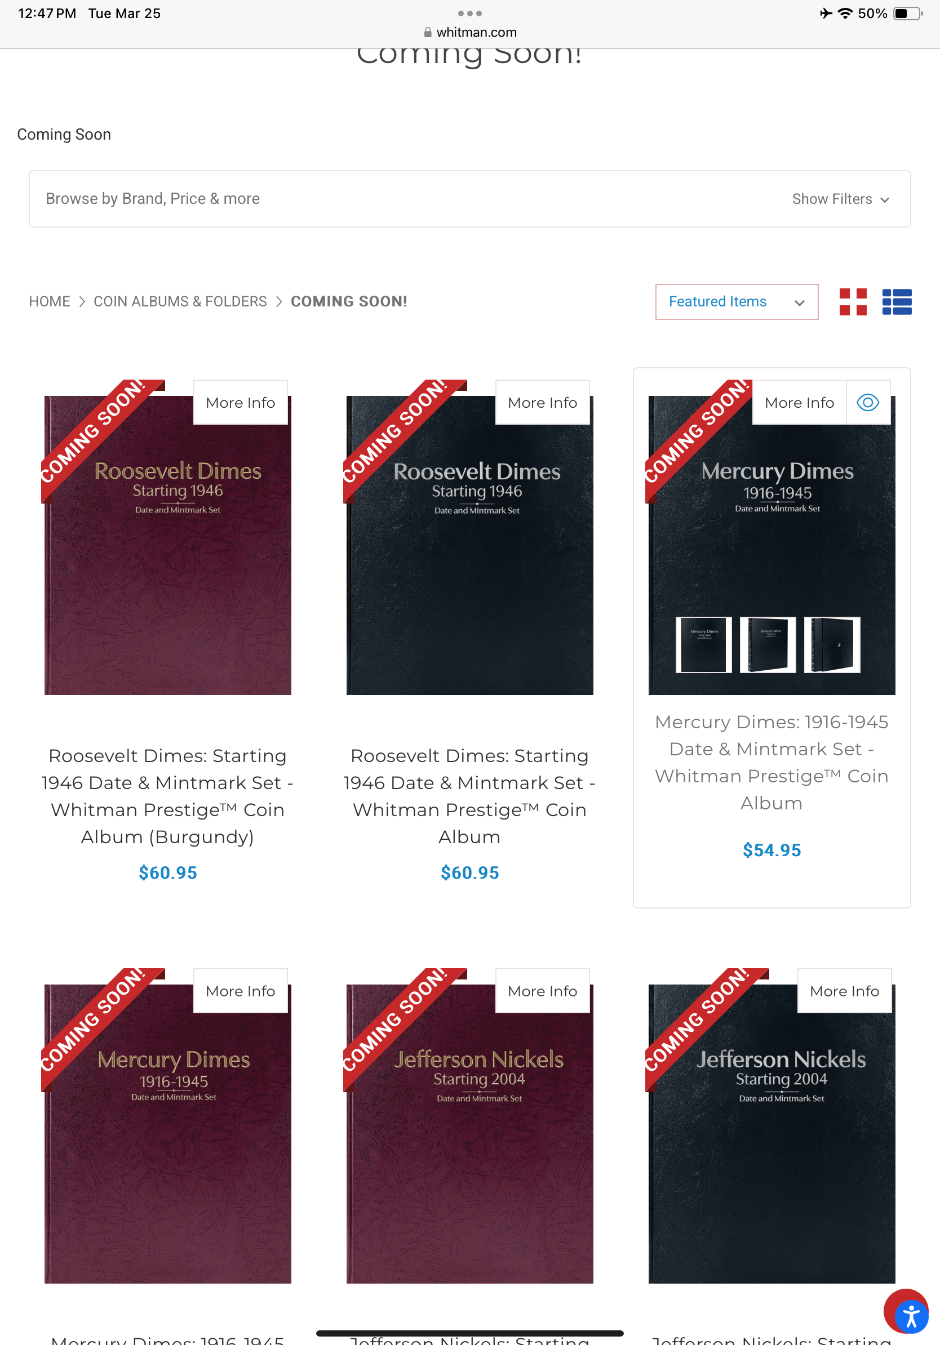The height and width of the screenshot is (1345, 940).
Task: Open Mercury Dimes 1916-1945 product title link
Action: pyautogui.click(x=771, y=762)
